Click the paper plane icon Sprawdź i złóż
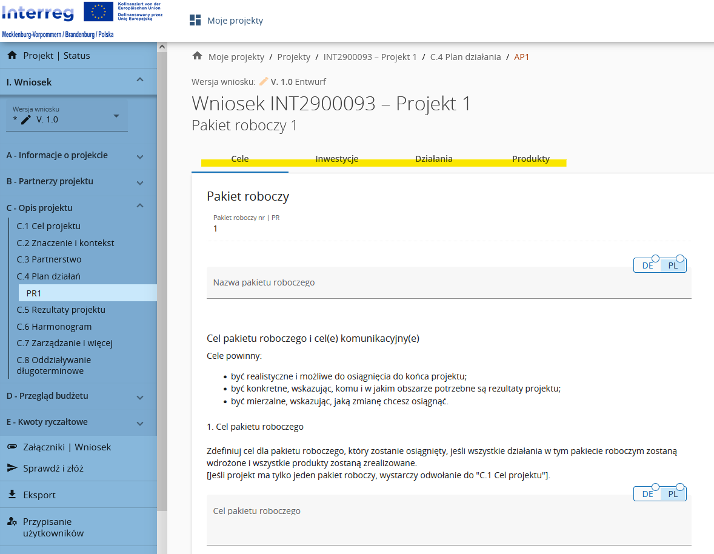This screenshot has height=554, width=714. 12,468
